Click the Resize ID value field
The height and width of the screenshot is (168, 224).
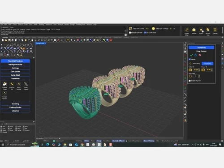click(x=208, y=70)
